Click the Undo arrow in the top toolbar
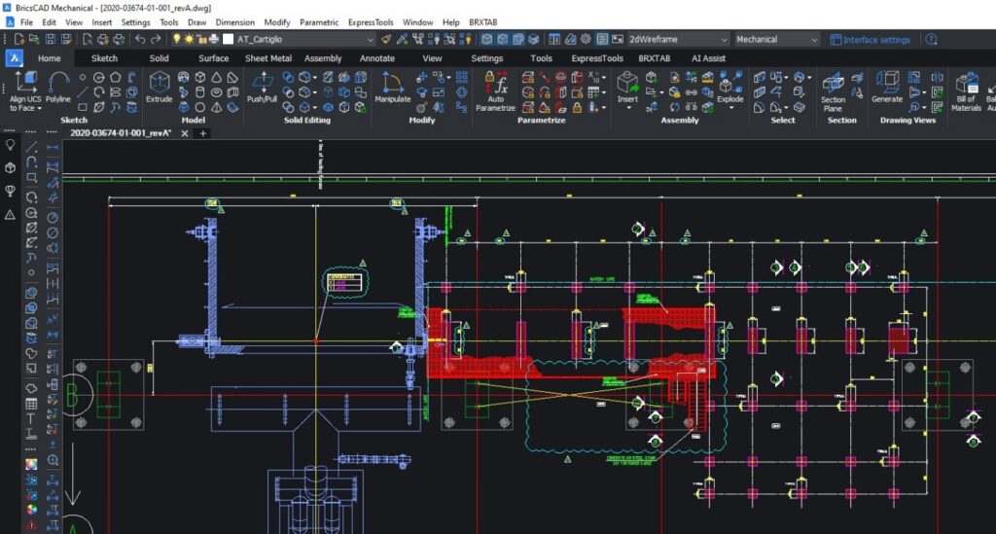This screenshot has width=996, height=534. tap(141, 40)
